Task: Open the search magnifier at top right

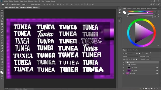Action: 151,4
